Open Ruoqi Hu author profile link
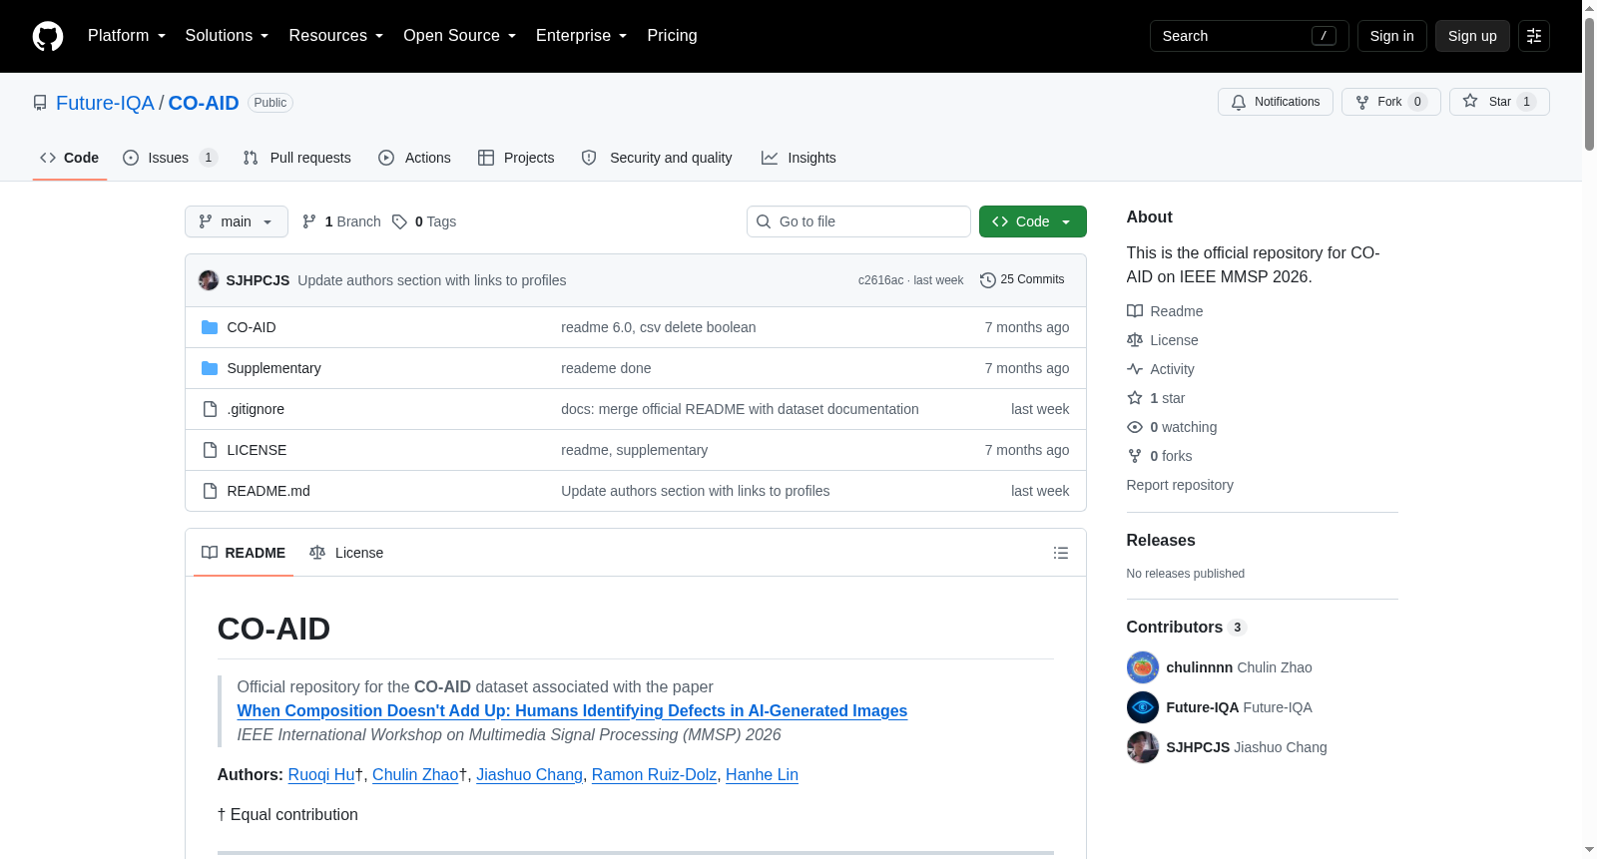 tap(321, 774)
